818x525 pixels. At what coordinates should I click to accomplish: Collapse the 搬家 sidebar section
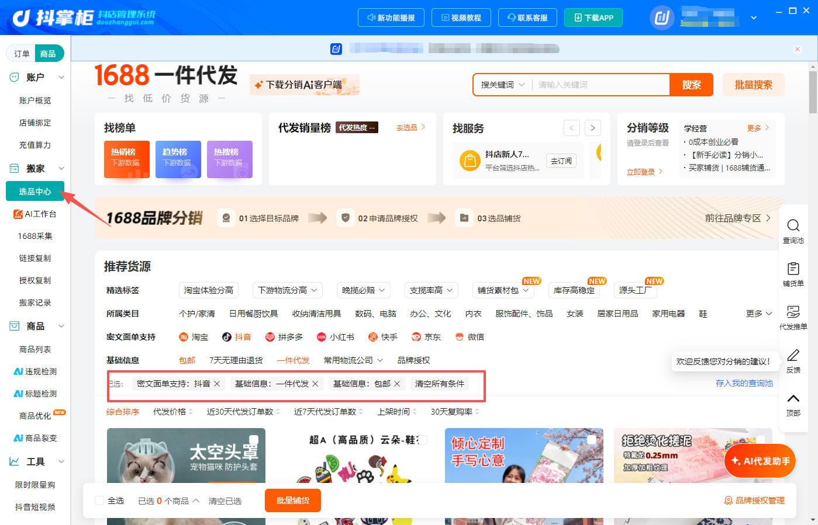tap(61, 168)
